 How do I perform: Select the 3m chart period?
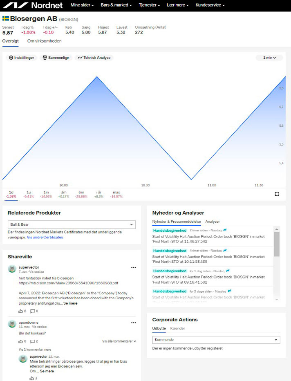click(64, 194)
